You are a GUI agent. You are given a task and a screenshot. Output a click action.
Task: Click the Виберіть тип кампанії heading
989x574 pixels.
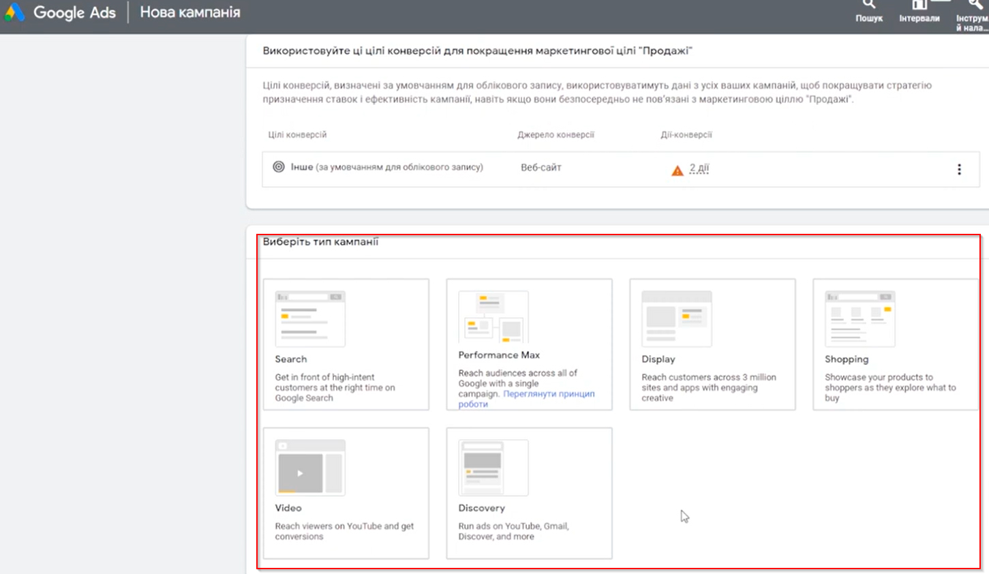pyautogui.click(x=320, y=241)
